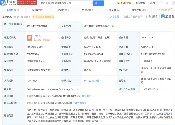The image size is (175, 125).
Task: Open 附近企业 link by registered address
Action: click(87, 96)
